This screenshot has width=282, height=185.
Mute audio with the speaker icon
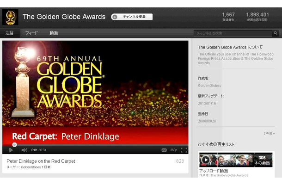click(25, 150)
